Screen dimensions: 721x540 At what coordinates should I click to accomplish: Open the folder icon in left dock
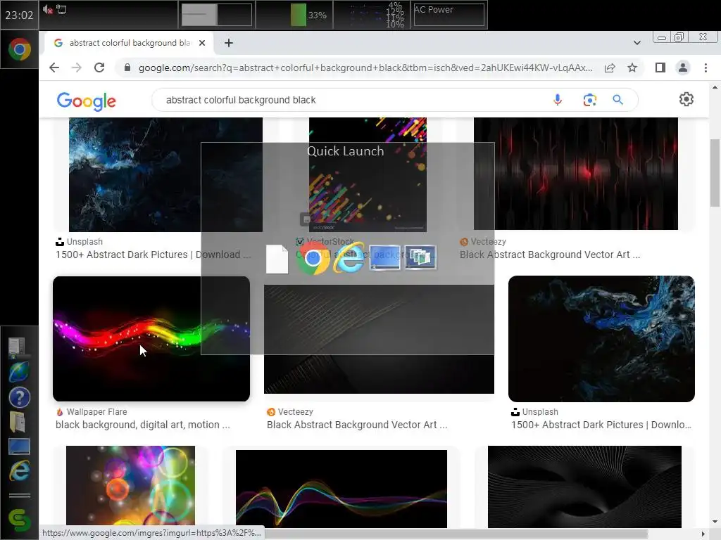coord(18,422)
